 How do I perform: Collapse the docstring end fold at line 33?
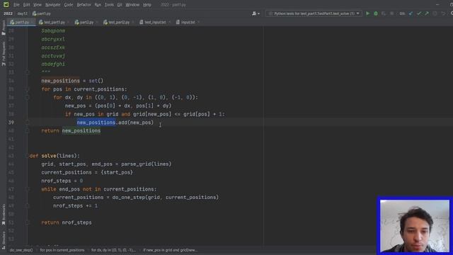pos(27,72)
